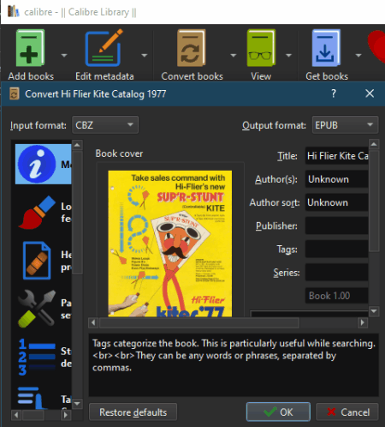Click the Tags help description text box
Viewport: 385px width, 427px height.
click(234, 364)
